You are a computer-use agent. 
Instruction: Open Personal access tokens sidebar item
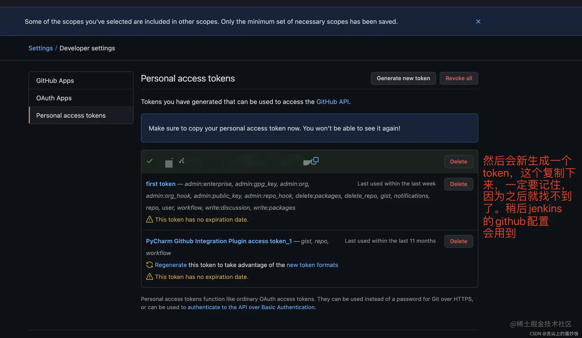click(71, 115)
